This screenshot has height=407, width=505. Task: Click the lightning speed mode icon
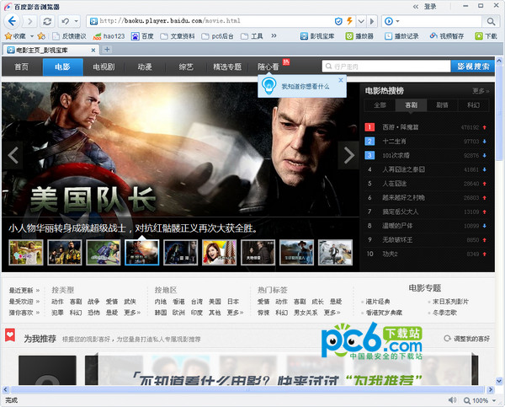point(349,21)
